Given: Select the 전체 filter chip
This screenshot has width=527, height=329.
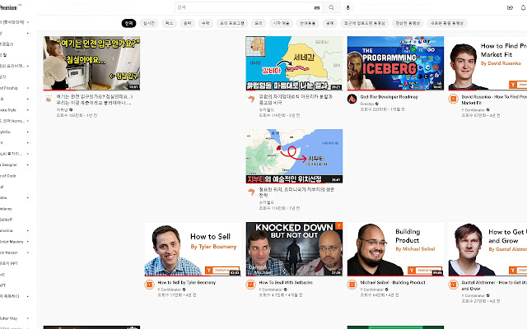Looking at the screenshot, I should 128,23.
